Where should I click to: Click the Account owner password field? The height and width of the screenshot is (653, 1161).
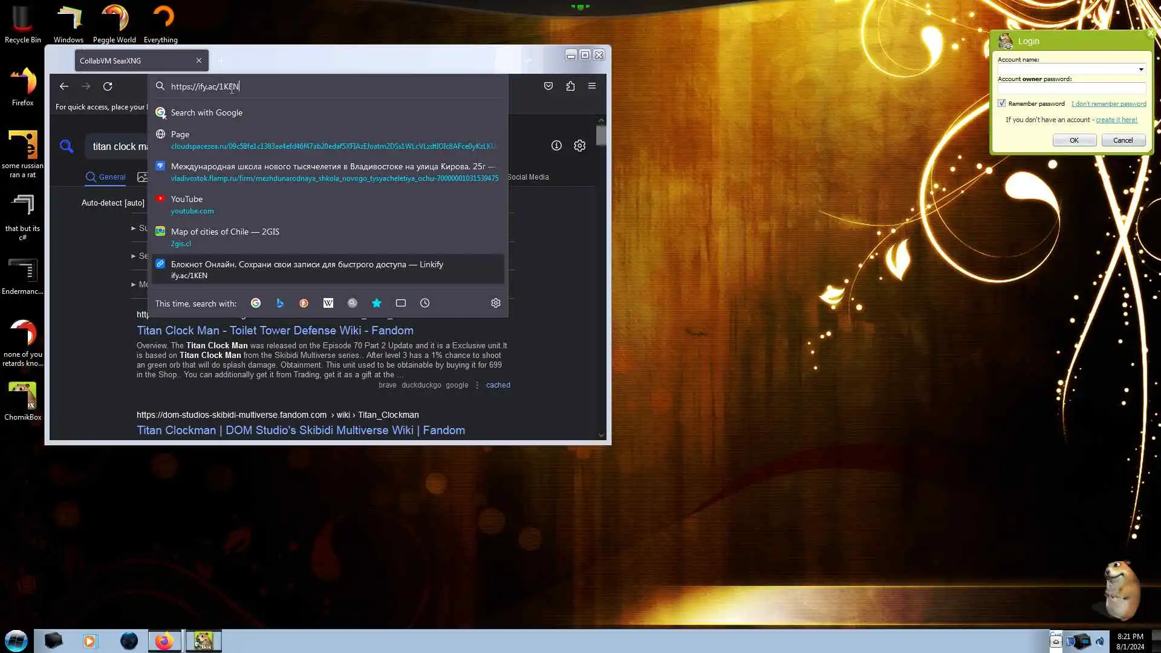click(1070, 88)
